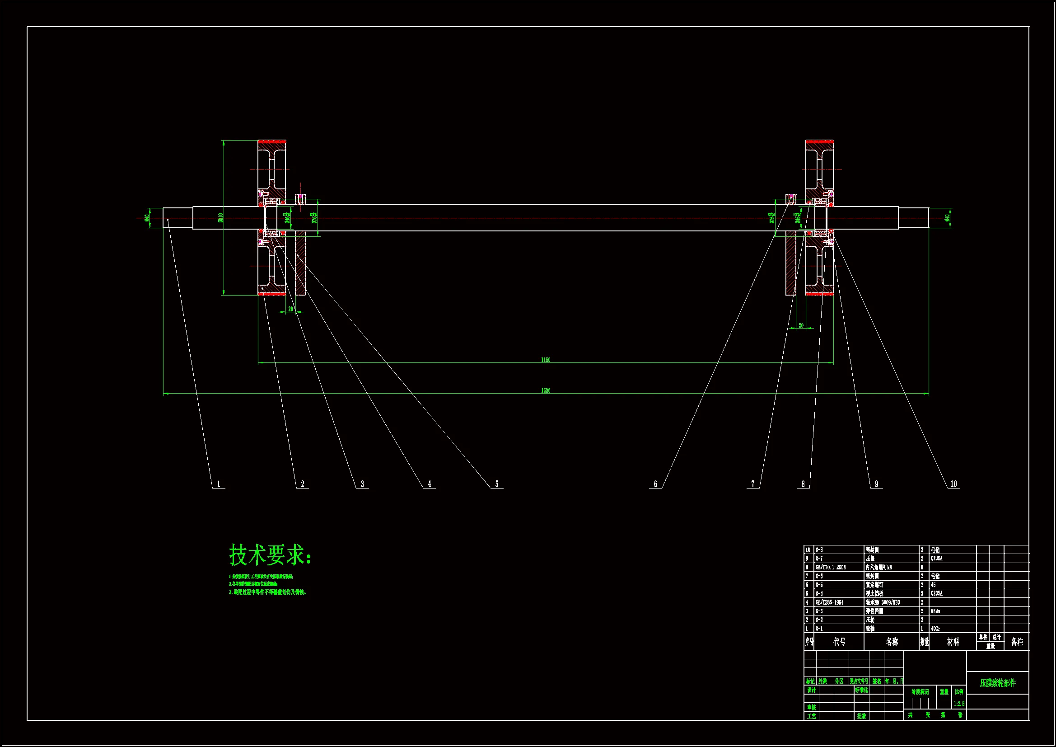This screenshot has height=747, width=1056.
Task: Select the 1530 overall length dimension
Action: point(546,391)
